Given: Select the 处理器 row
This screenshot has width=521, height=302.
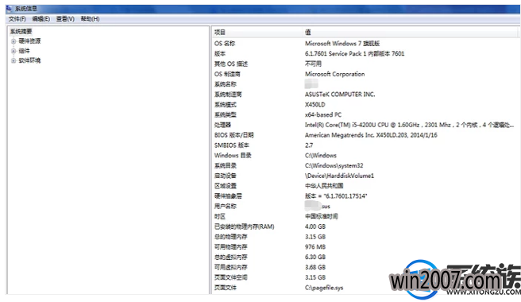Looking at the screenshot, I should coord(365,125).
